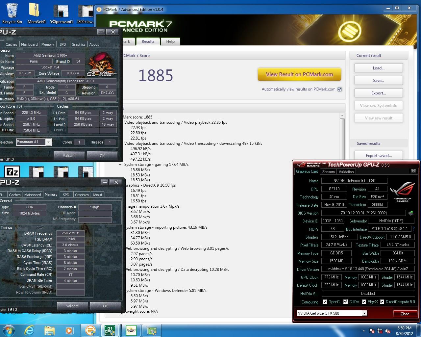Open Caches tab in upper CPU-Z window
421x337 pixels.
12,44
